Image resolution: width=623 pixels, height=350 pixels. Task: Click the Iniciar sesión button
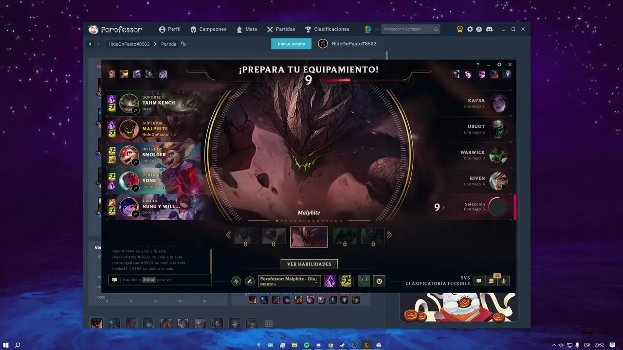pos(292,44)
